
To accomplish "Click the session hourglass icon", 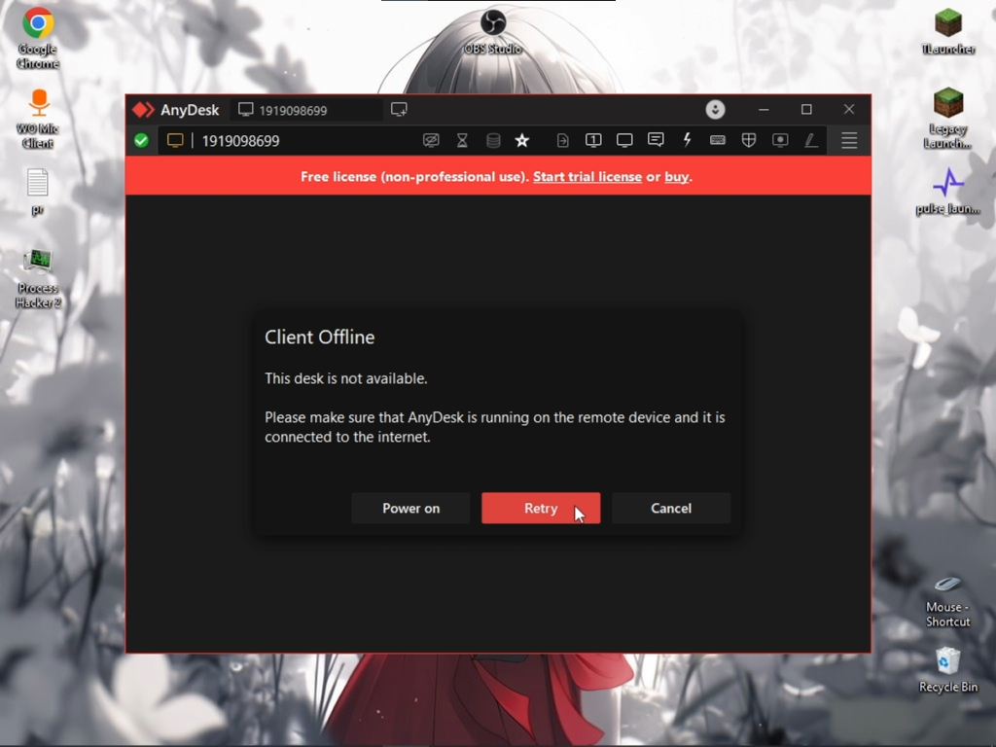I will (462, 140).
